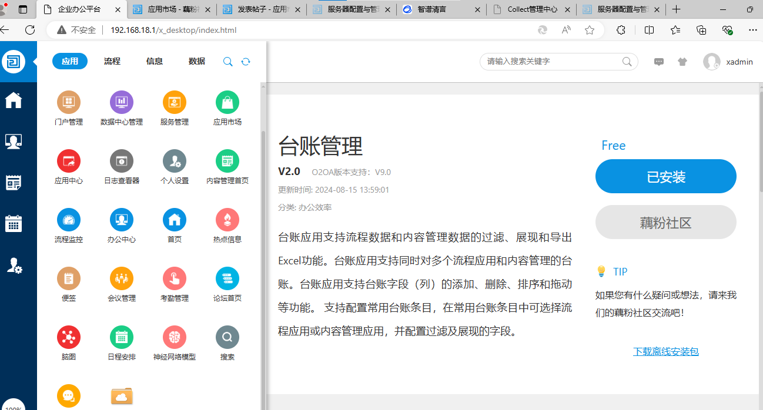Image resolution: width=763 pixels, height=410 pixels.
Task: Click the user settings gear icon in sidebar
Action: (x=14, y=266)
